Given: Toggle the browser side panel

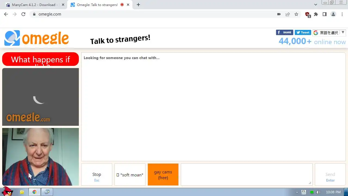Looking at the screenshot, I should tap(325, 14).
